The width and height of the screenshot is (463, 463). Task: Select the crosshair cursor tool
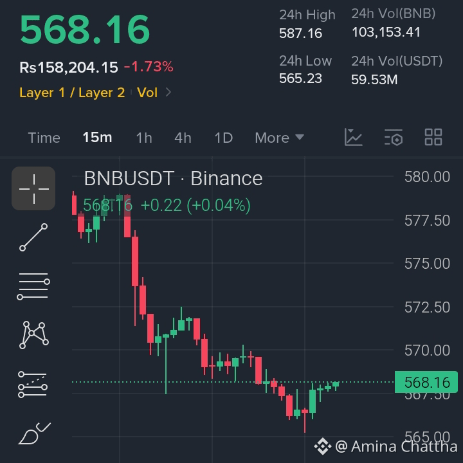point(33,188)
